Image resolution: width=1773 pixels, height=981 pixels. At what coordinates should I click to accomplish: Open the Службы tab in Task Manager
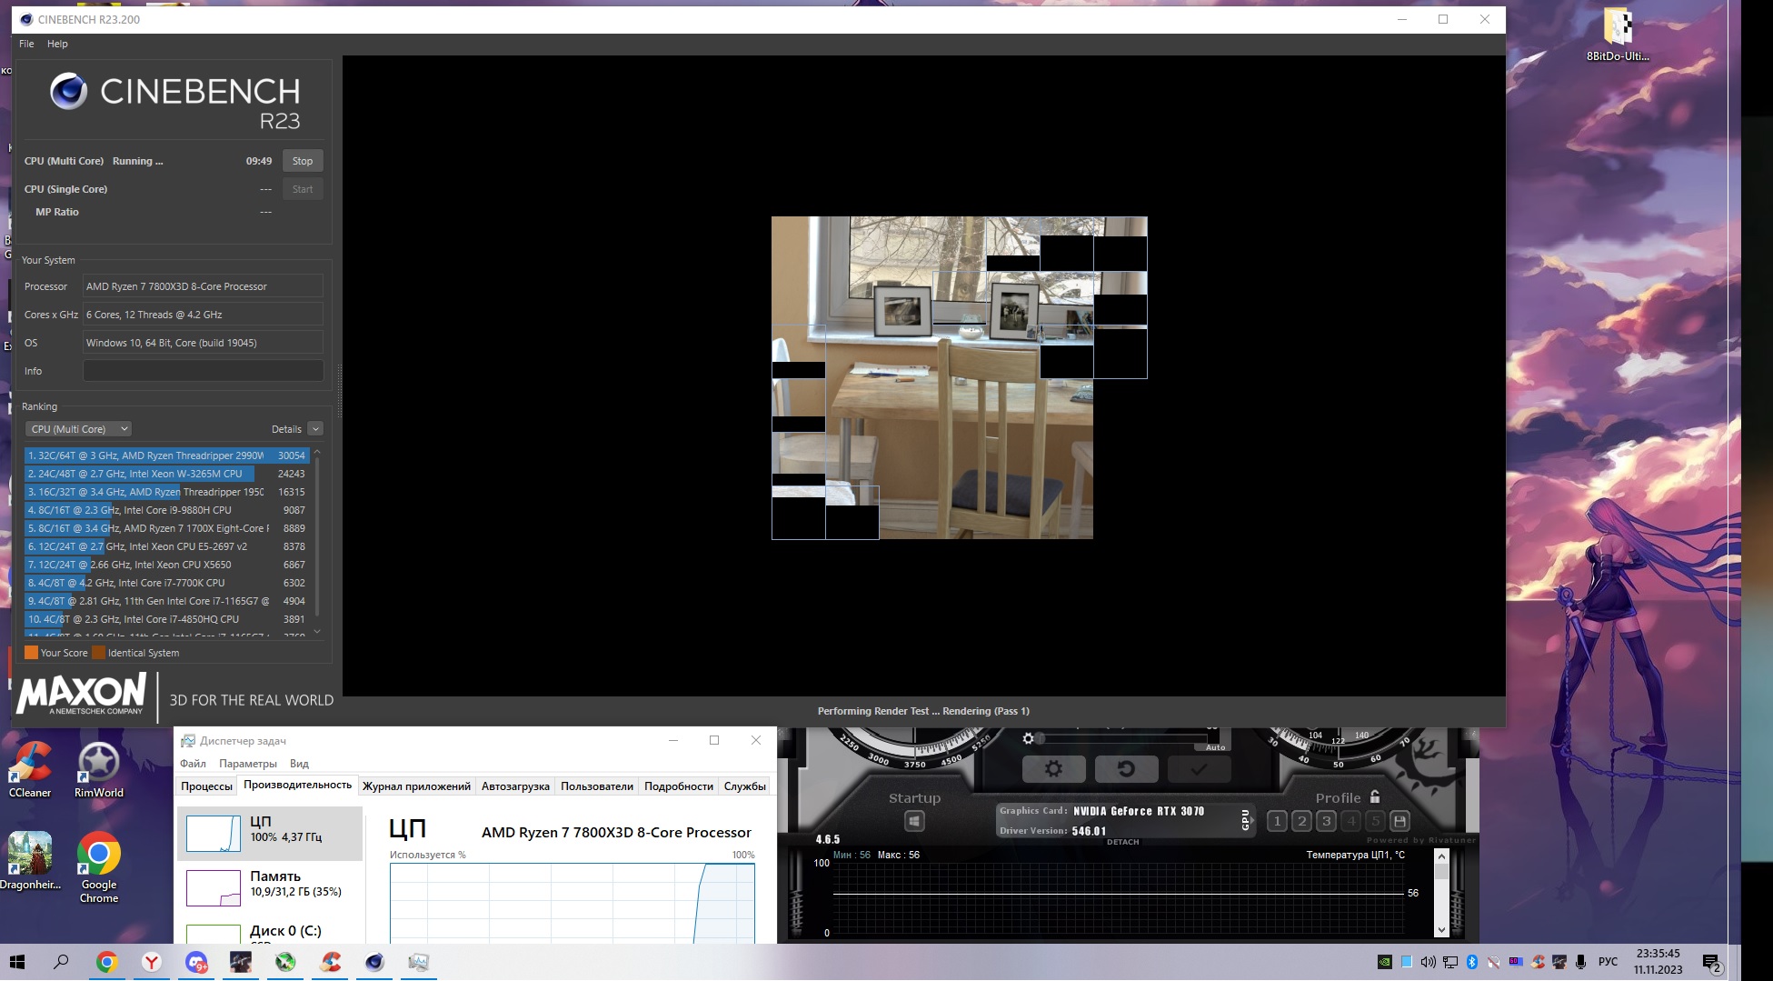tap(745, 786)
